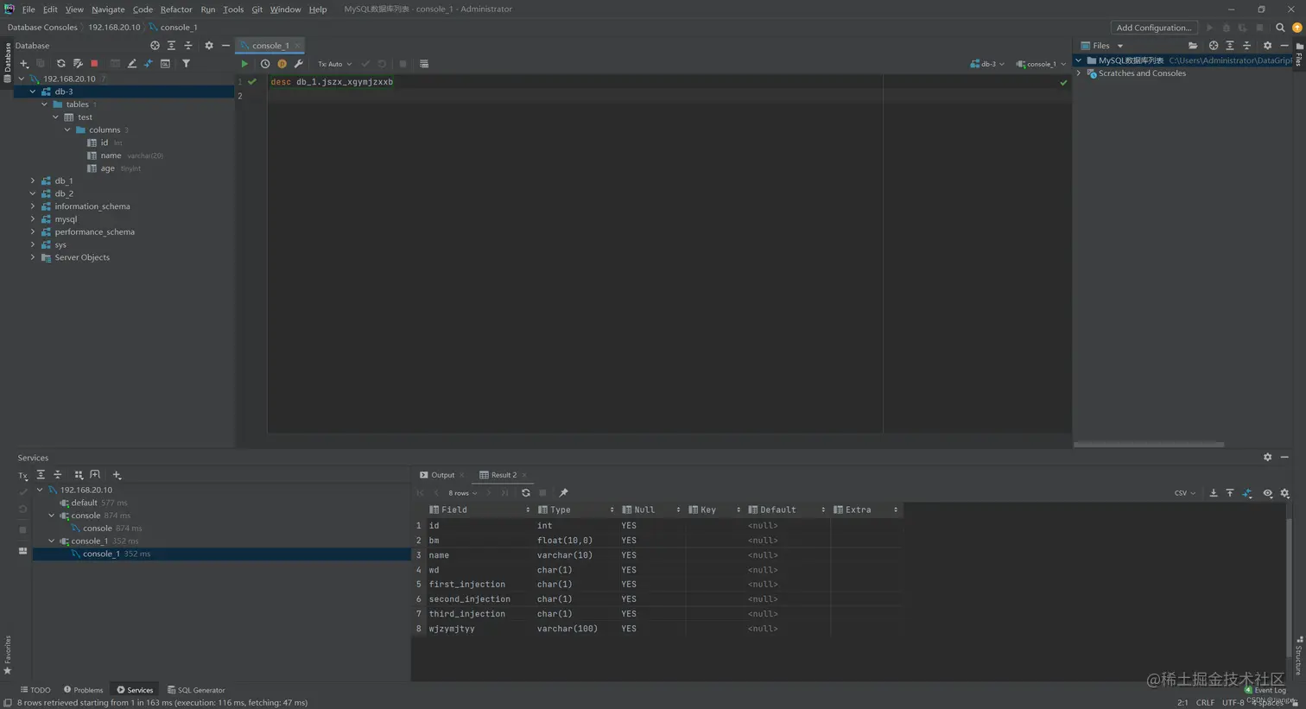Open Services panel gear options

(x=1267, y=458)
